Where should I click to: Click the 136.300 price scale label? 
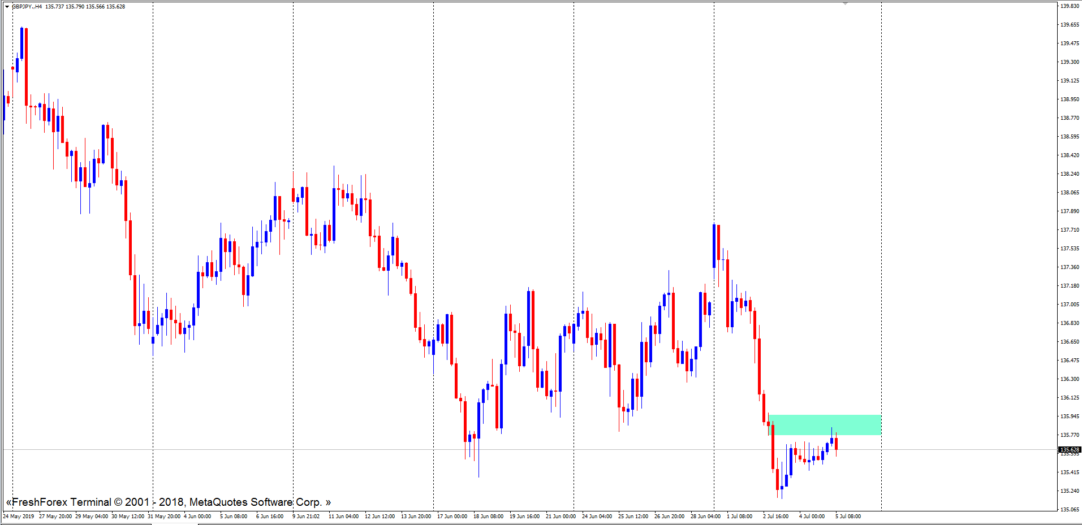(1070, 379)
